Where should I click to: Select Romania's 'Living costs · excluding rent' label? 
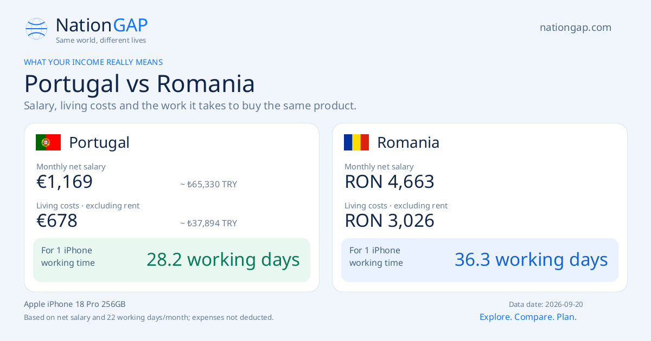[396, 206]
